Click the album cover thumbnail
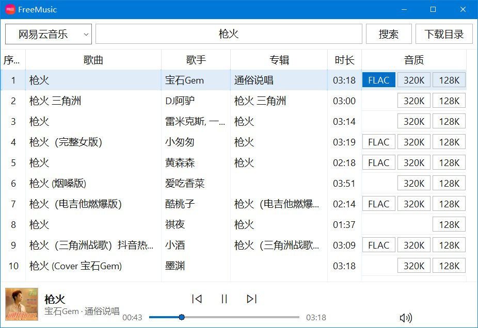The width and height of the screenshot is (478, 328). 22,304
